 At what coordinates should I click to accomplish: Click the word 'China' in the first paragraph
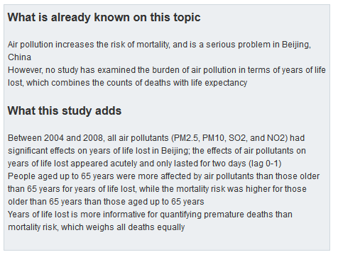pyautogui.click(x=19, y=57)
